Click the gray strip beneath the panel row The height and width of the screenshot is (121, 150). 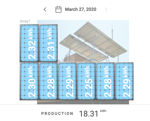click(83, 102)
